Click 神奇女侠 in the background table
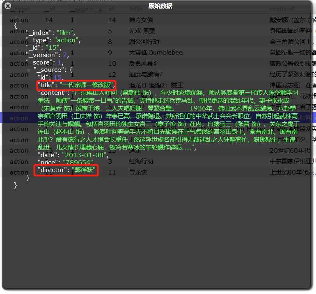This screenshot has height=294, width=316. [x=141, y=20]
